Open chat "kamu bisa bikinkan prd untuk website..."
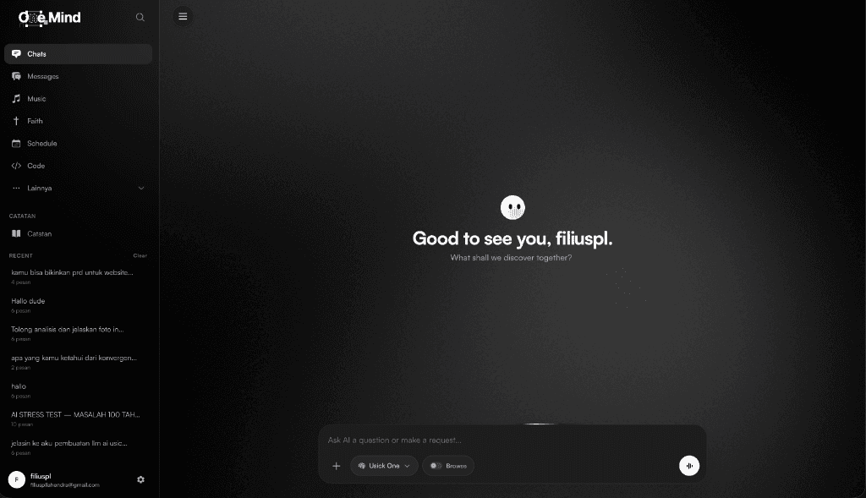866x498 pixels. click(78, 276)
